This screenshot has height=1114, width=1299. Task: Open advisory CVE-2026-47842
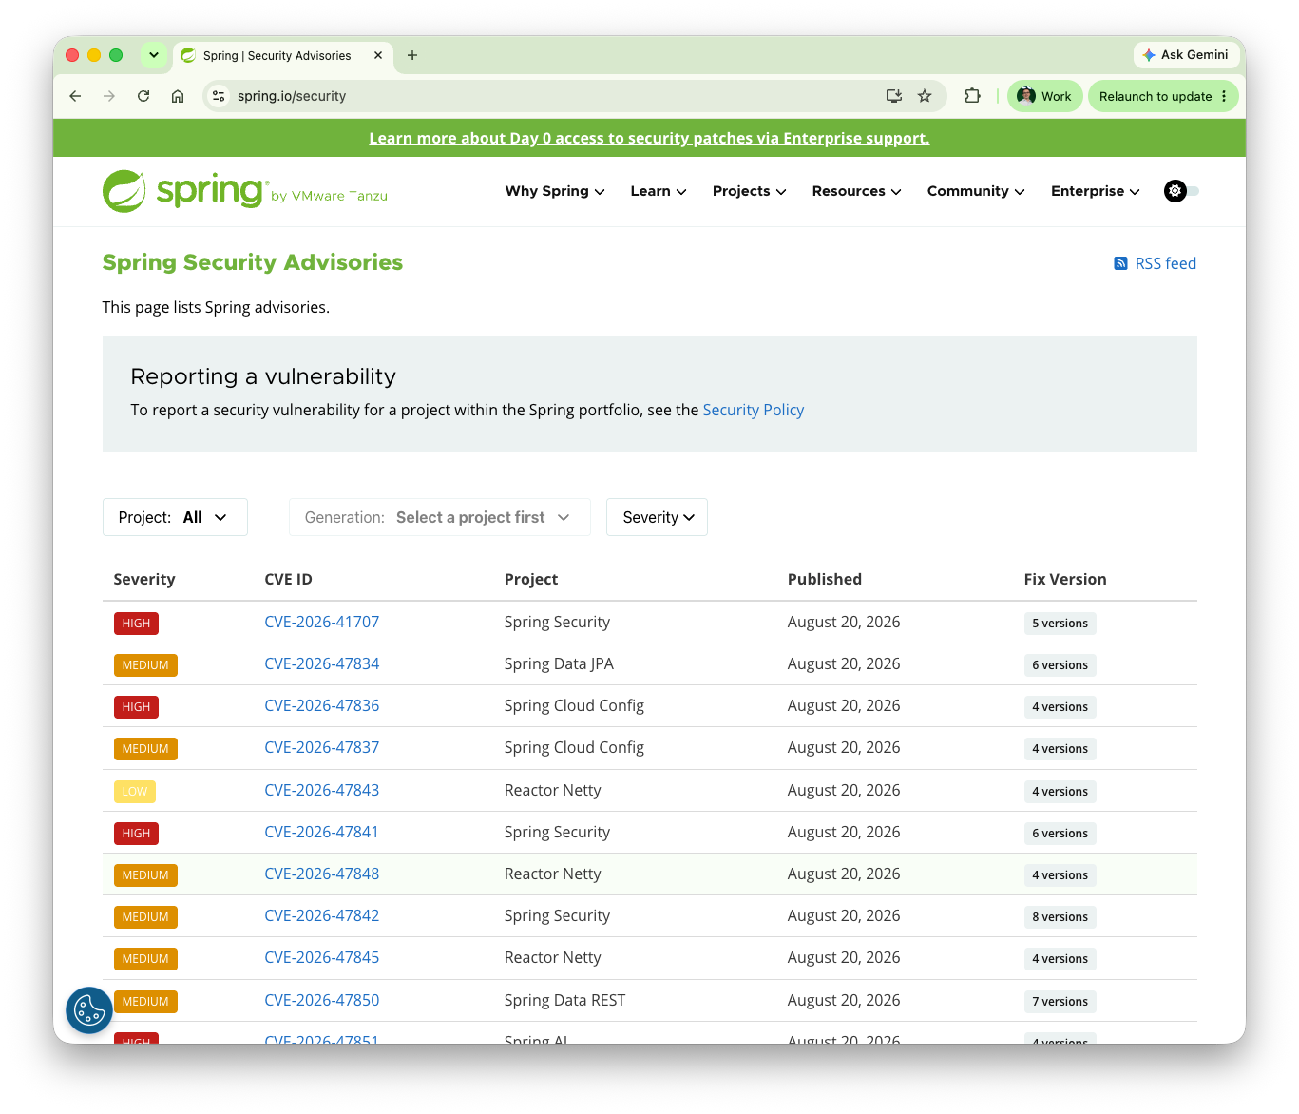(322, 915)
